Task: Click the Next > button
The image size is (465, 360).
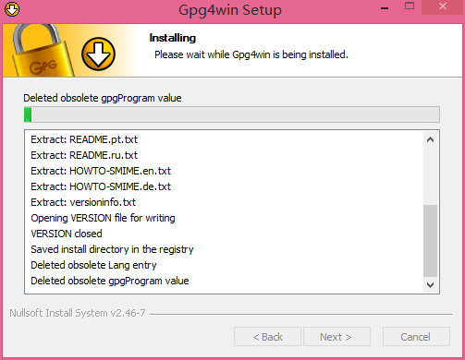Action: 337,337
